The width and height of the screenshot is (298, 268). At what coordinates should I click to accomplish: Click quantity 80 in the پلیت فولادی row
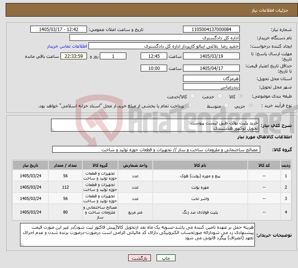point(65,212)
